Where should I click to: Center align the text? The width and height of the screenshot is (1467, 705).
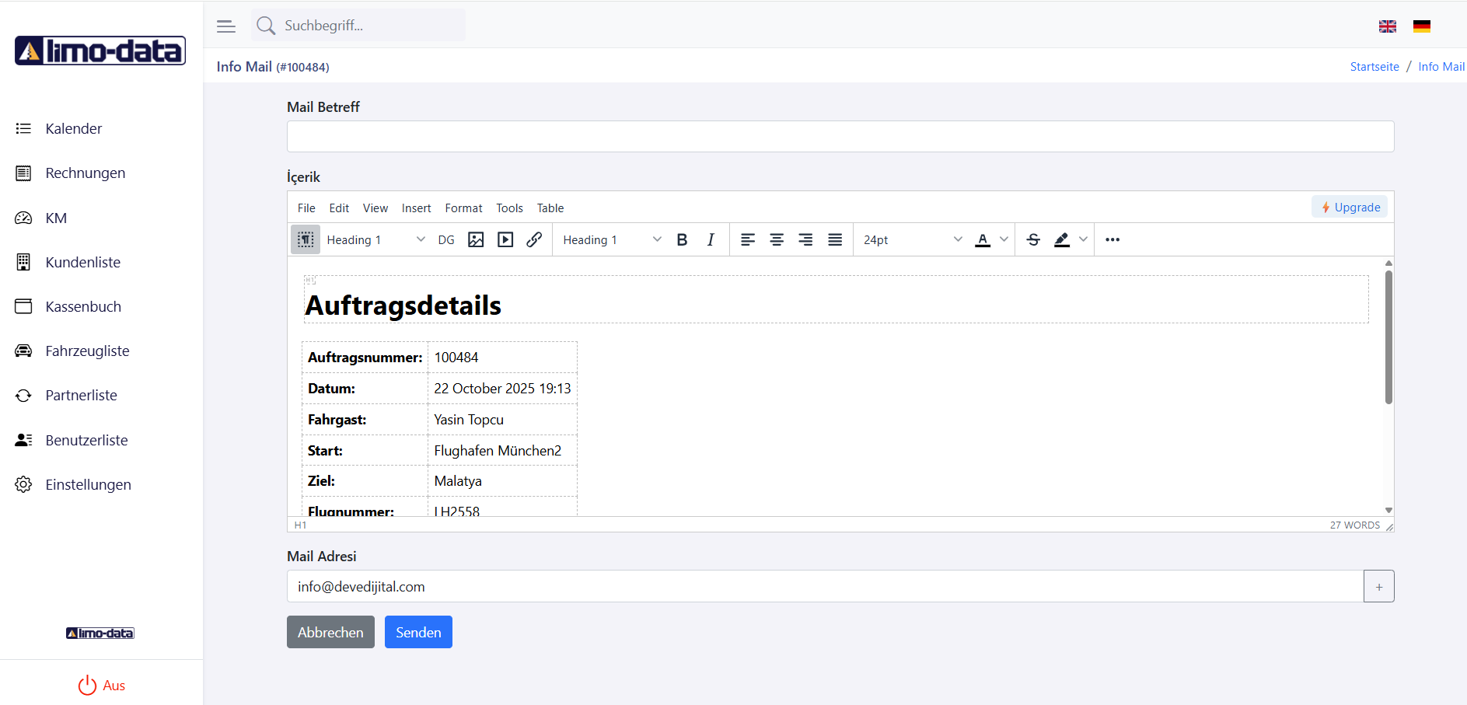[x=777, y=239]
